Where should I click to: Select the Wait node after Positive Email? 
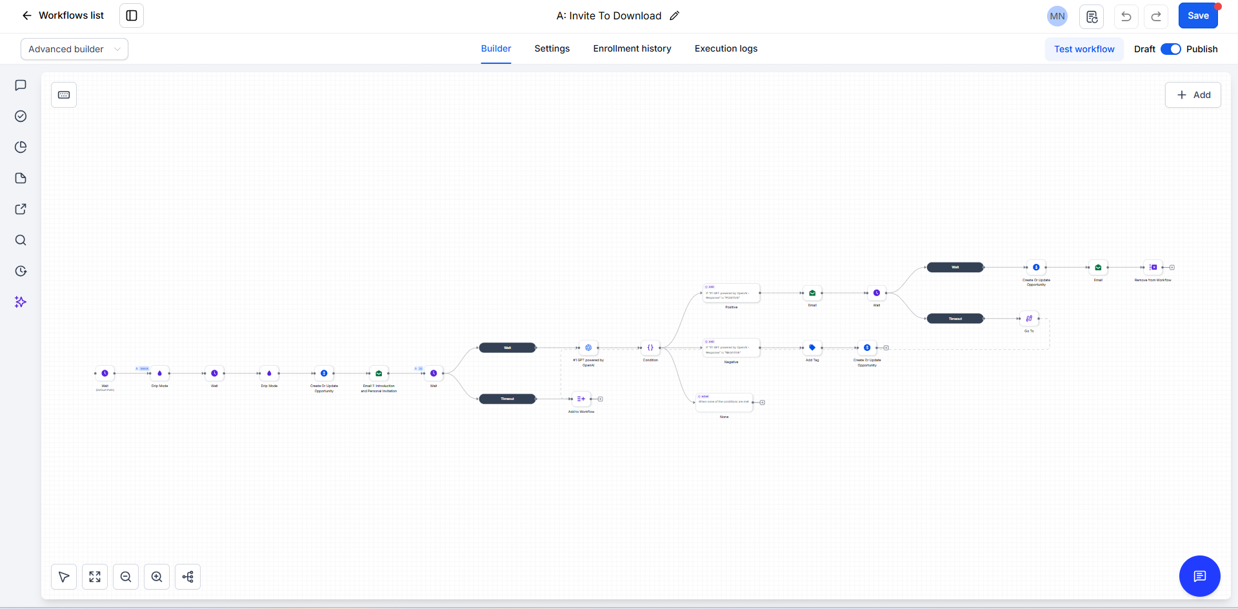pos(877,293)
